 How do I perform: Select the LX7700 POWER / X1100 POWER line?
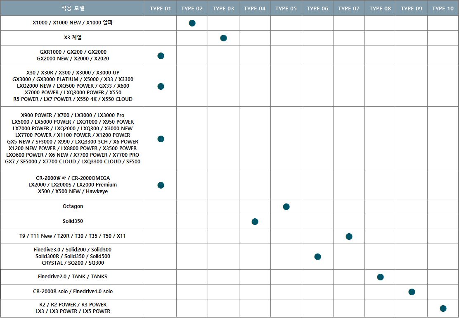coord(73,135)
